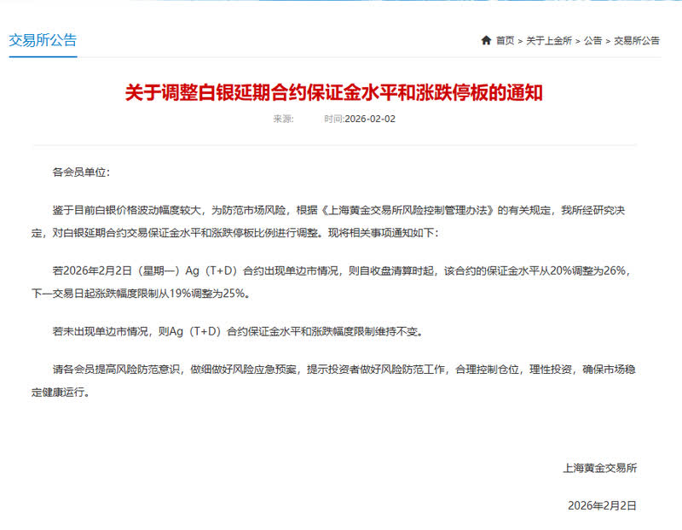This screenshot has width=682, height=530.
Task: Click the 各会员单位 salutation line
Action: click(81, 172)
